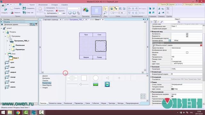Select the magnifier zoom tool
The image size is (205, 115).
tap(105, 13)
